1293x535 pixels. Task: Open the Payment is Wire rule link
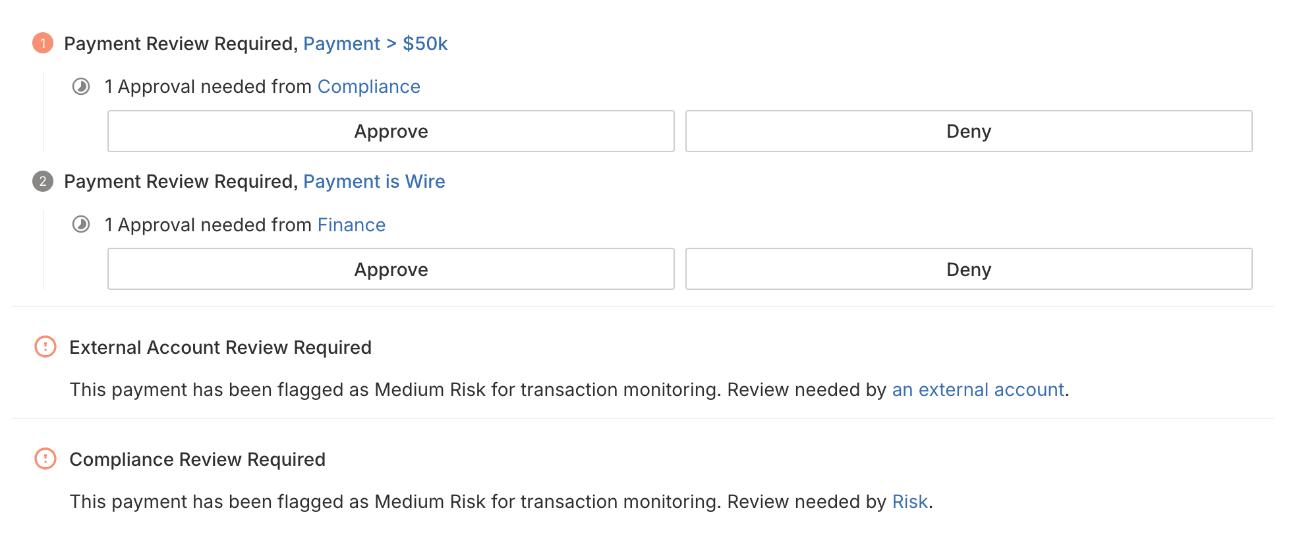(374, 181)
